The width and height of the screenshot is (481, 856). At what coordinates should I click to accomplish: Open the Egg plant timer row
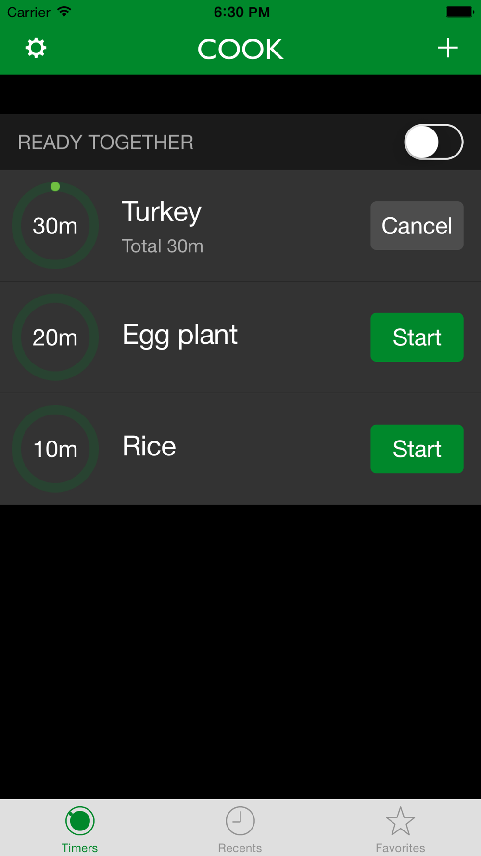(x=240, y=337)
